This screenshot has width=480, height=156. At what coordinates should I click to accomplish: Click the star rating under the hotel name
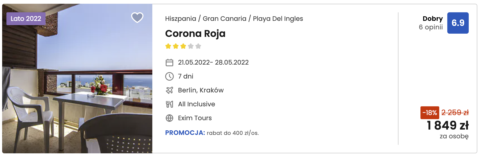pyautogui.click(x=183, y=46)
